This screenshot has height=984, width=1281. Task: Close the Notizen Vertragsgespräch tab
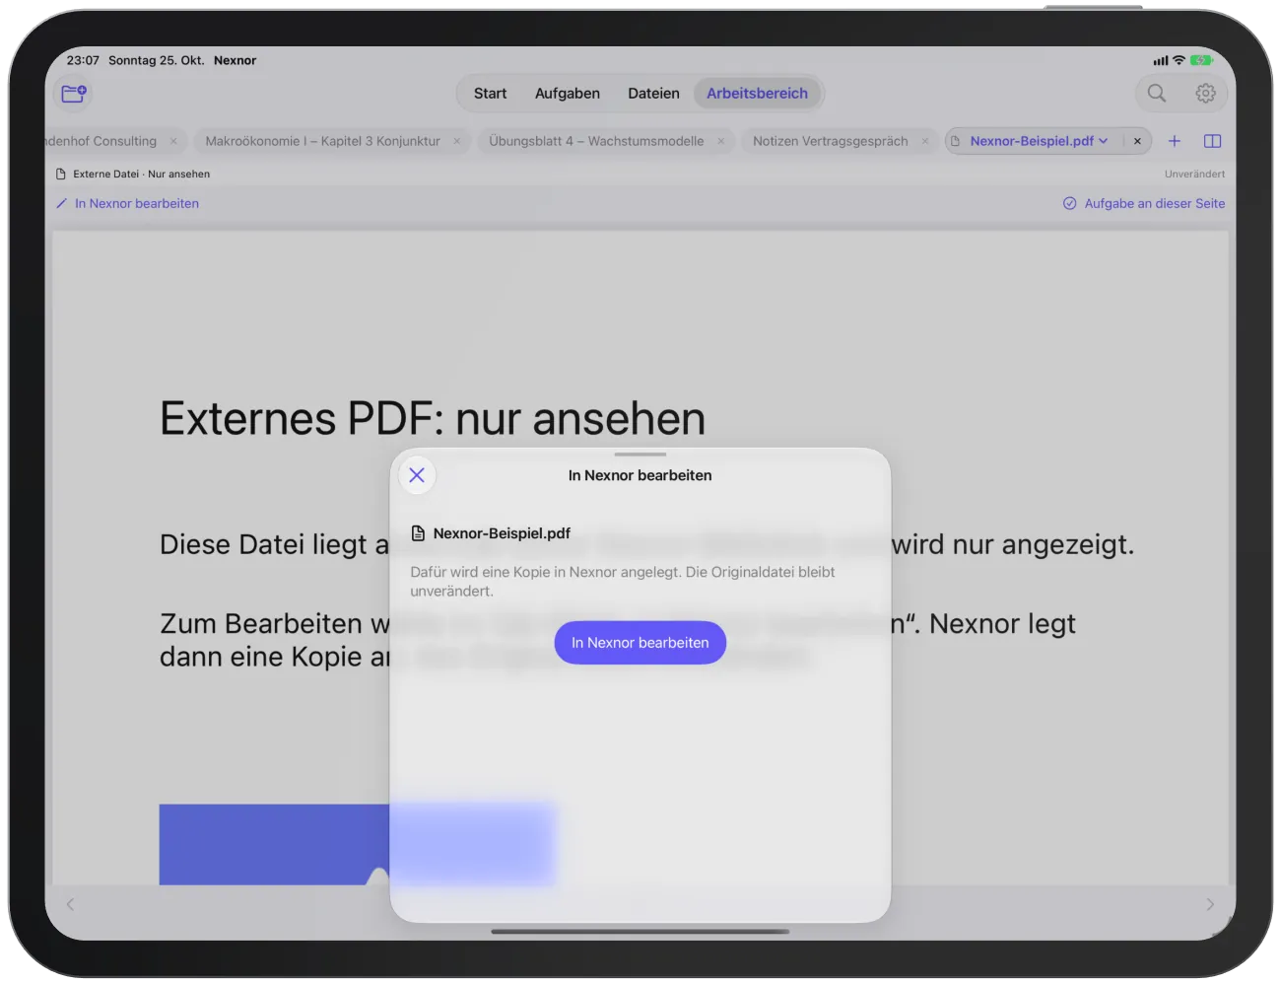pyautogui.click(x=924, y=141)
